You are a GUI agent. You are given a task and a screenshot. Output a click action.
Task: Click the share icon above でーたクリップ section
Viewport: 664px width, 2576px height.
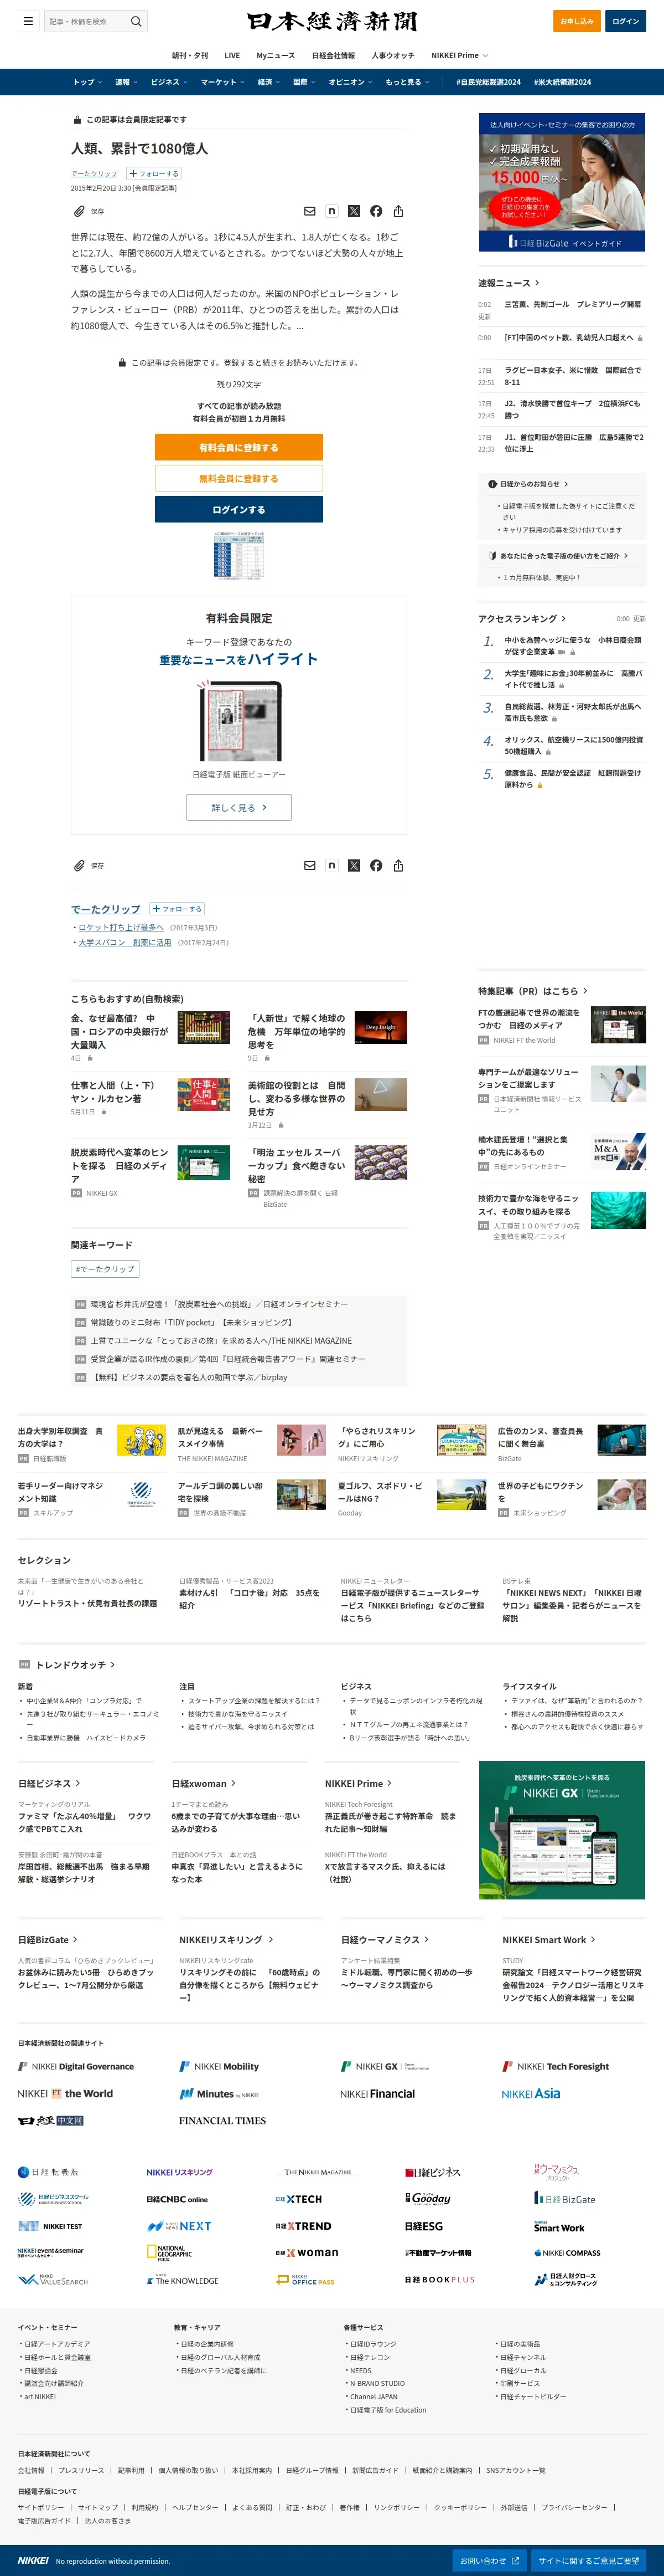point(398,865)
